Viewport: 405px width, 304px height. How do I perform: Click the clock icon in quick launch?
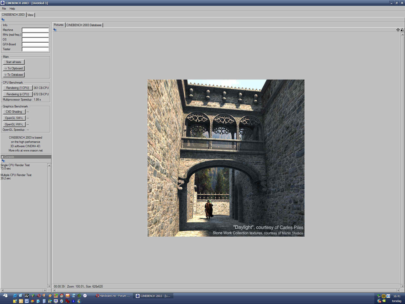21,301
